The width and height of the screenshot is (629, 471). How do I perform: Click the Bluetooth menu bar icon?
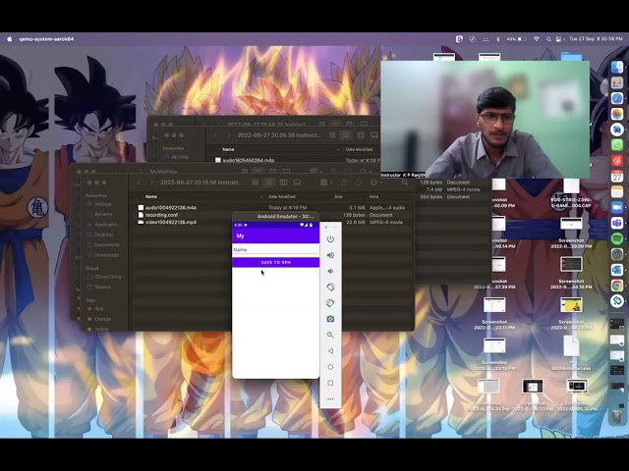pos(498,39)
